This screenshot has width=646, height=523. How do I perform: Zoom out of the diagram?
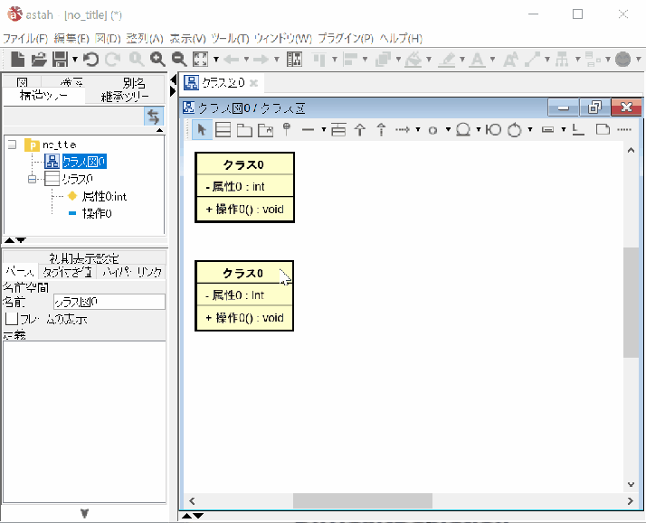pos(179,60)
